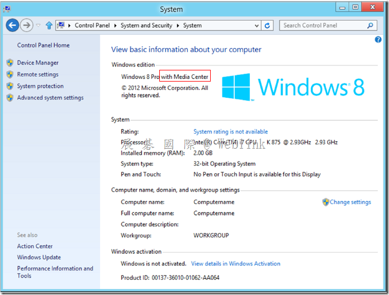Viewport: 389px width, 295px height.
Task: Refresh the System page
Action: coord(267,26)
